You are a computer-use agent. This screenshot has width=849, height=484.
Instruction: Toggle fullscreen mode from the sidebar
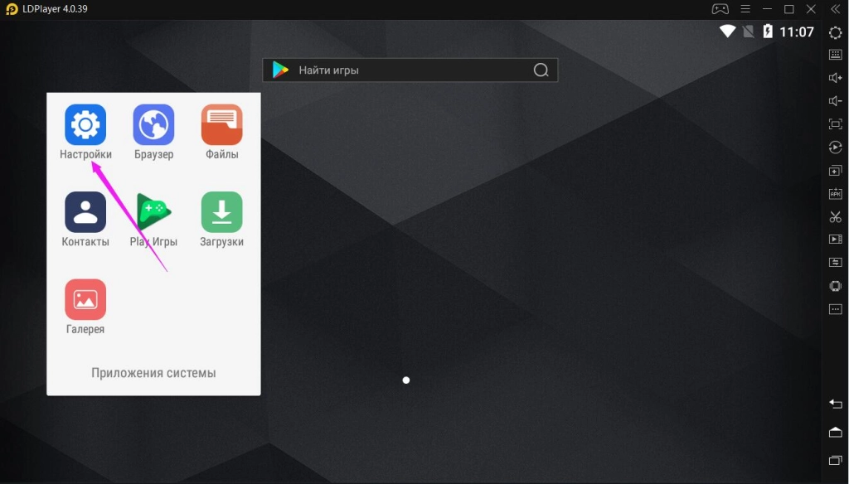coord(835,124)
